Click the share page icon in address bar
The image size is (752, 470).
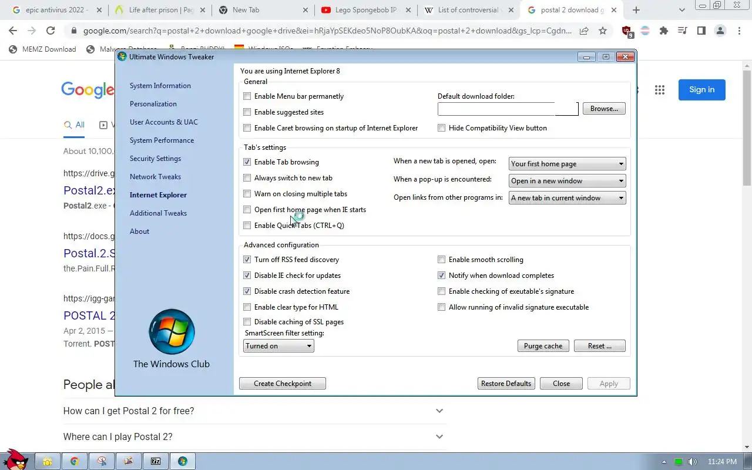pyautogui.click(x=584, y=31)
